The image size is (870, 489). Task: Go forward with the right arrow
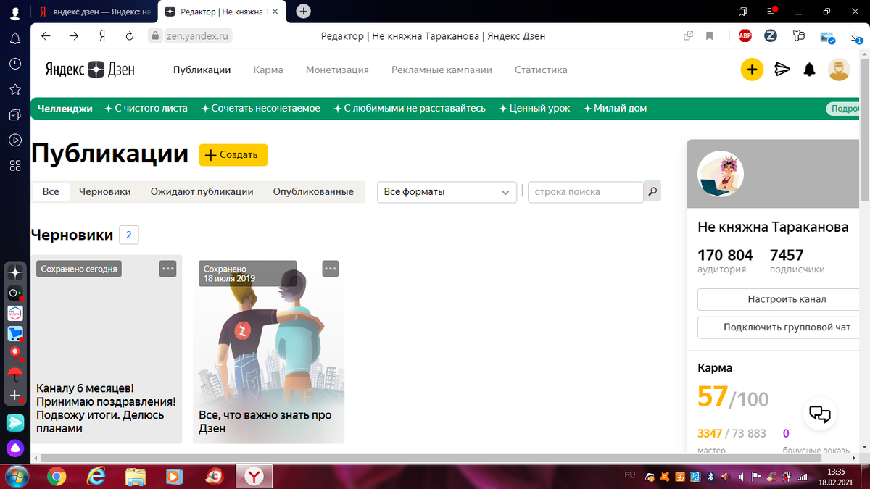click(x=73, y=35)
